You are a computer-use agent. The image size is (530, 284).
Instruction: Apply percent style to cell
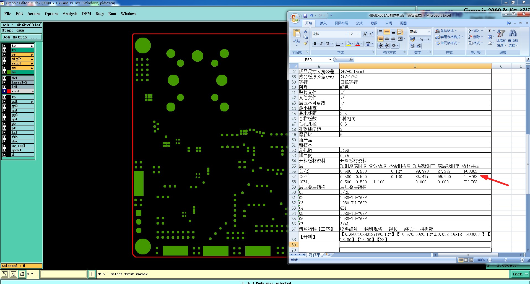[422, 39]
